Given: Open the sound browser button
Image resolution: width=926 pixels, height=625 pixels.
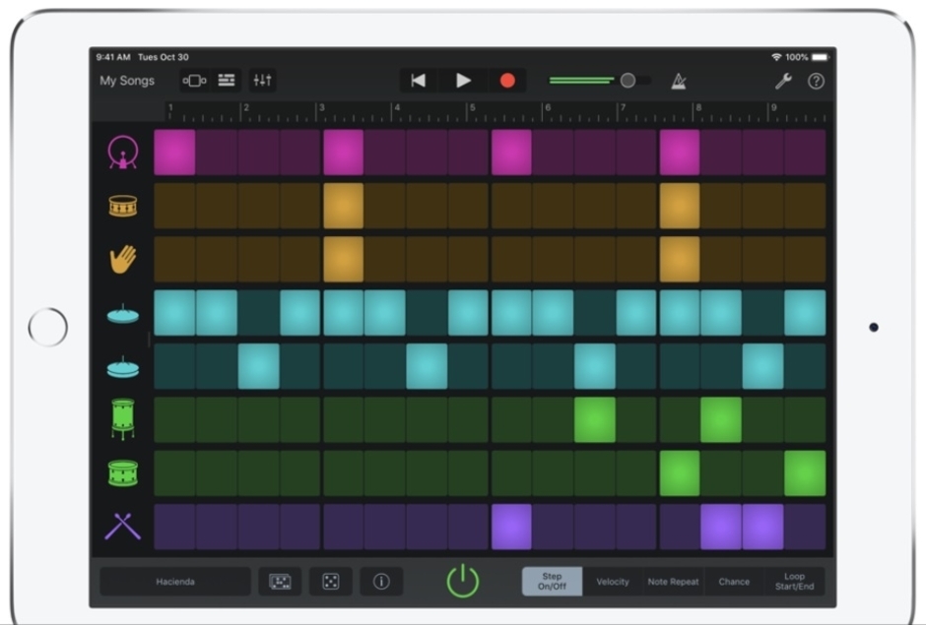Looking at the screenshot, I should pyautogui.click(x=194, y=81).
